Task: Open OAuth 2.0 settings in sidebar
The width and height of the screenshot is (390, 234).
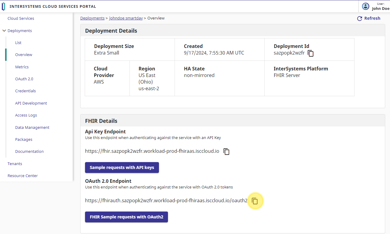Action: click(24, 79)
